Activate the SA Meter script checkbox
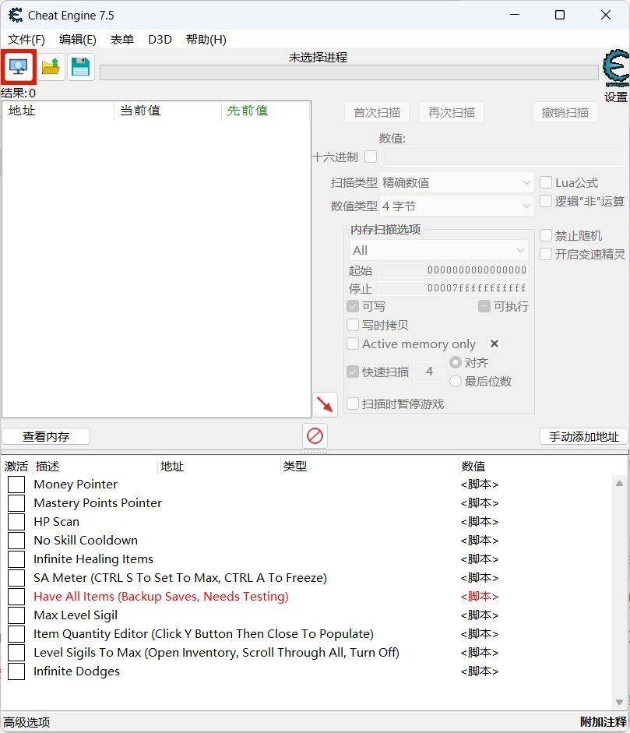The image size is (630, 733). pos(16,578)
